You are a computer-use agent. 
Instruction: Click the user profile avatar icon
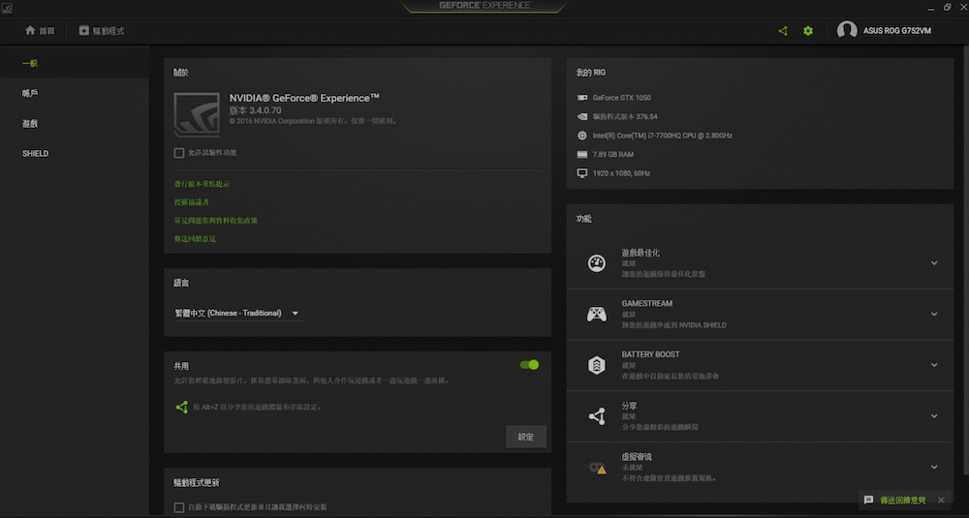846,31
